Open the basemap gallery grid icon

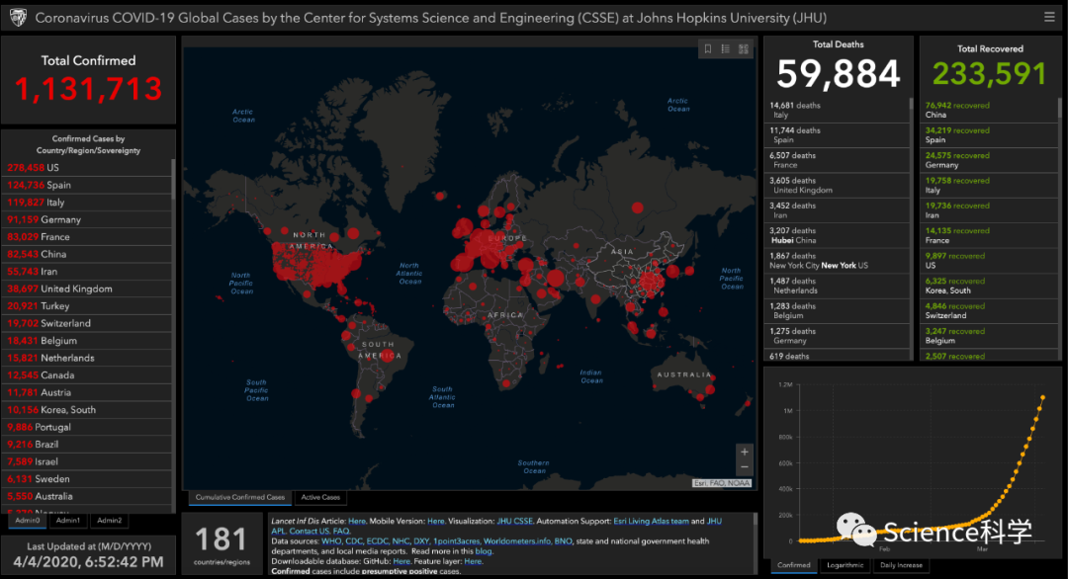coord(743,49)
